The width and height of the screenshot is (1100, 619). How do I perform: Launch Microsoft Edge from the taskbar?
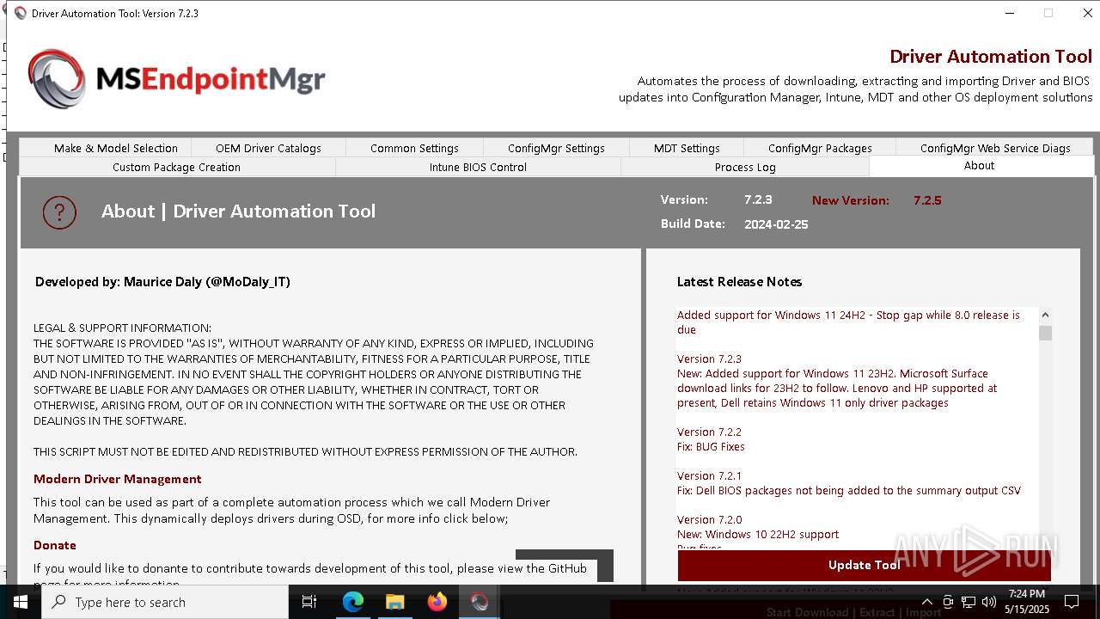pyautogui.click(x=353, y=602)
